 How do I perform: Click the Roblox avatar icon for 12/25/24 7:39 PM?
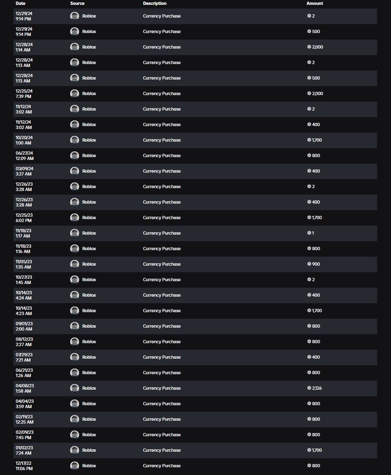click(75, 93)
